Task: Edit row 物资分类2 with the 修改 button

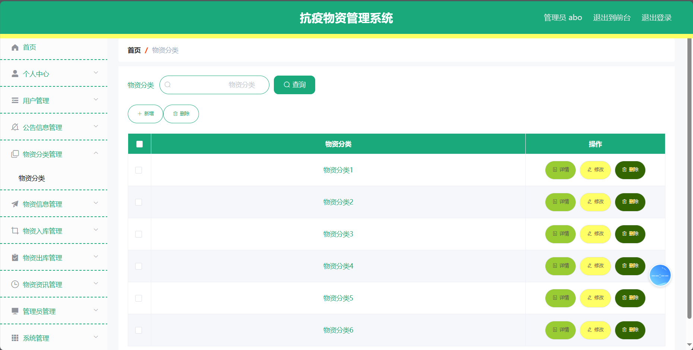Action: [x=595, y=202]
